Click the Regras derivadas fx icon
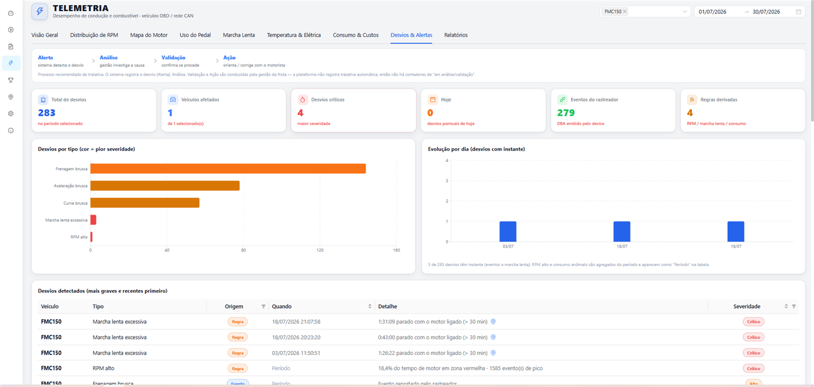The width and height of the screenshot is (814, 387). point(692,99)
